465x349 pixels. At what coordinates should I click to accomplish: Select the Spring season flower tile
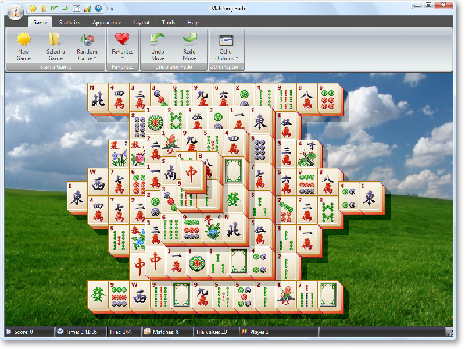tap(137, 238)
